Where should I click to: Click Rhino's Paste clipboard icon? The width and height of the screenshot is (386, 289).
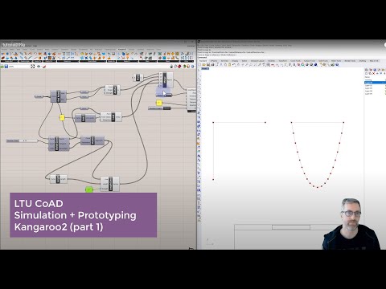(x=230, y=64)
